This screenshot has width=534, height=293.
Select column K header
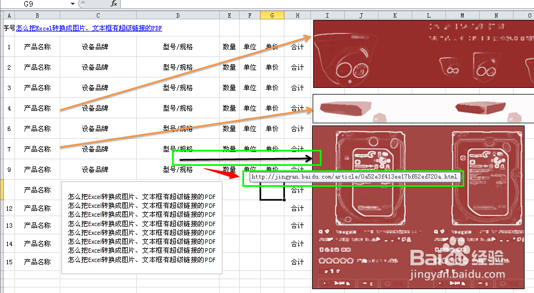point(395,15)
